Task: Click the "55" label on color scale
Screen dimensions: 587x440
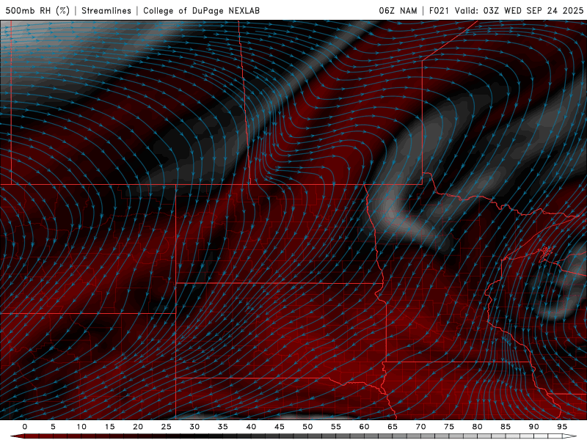Action: [x=336, y=427]
